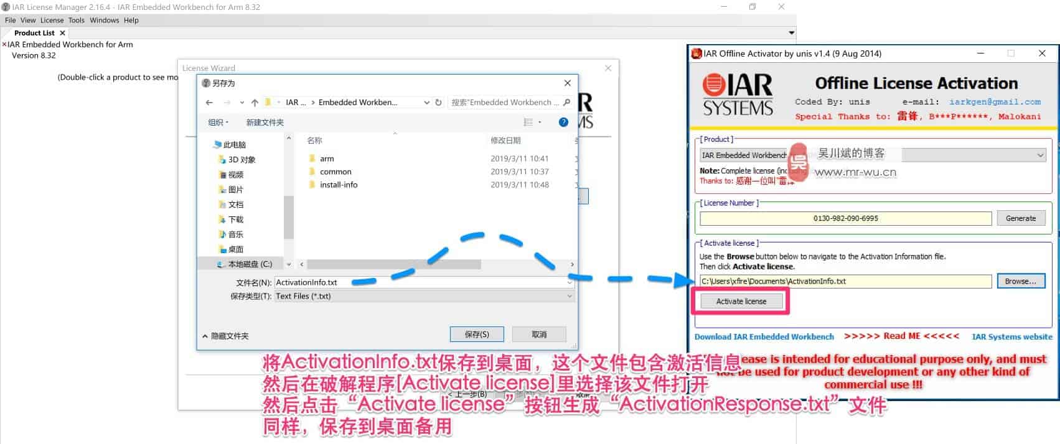The width and height of the screenshot is (1060, 444).
Task: Click the 文件名 input field
Action: tap(424, 282)
